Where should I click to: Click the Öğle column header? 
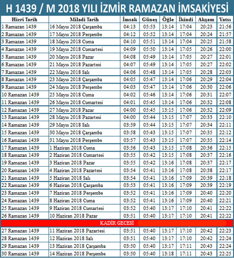167,19
